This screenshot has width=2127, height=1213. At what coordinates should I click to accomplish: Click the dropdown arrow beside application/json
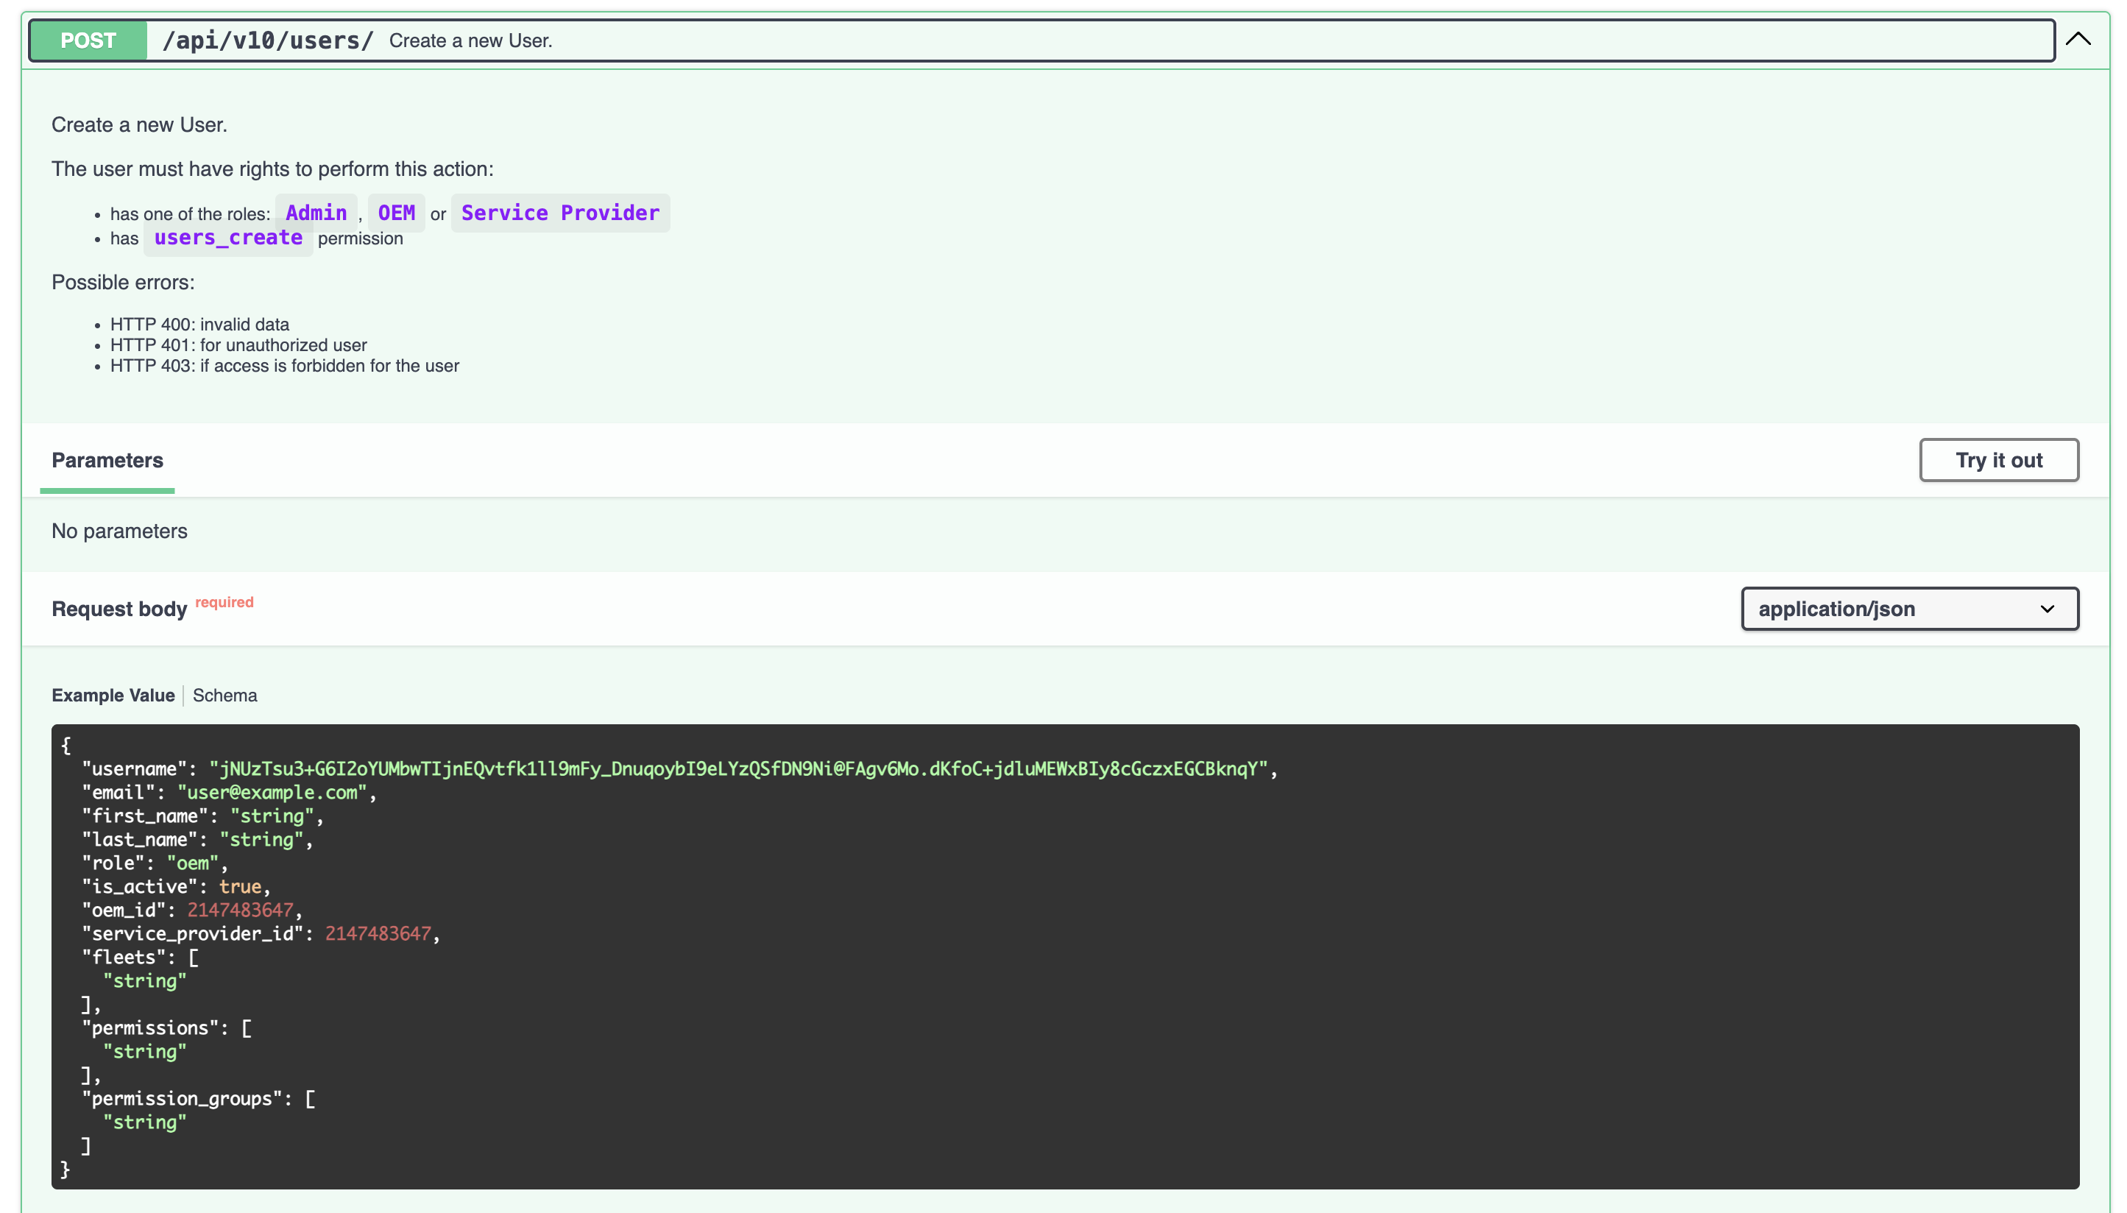[2047, 609]
